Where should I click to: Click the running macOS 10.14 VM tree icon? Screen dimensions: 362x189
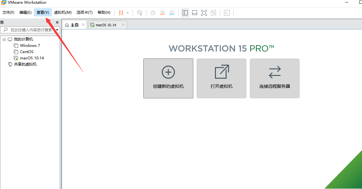[x=16, y=58]
